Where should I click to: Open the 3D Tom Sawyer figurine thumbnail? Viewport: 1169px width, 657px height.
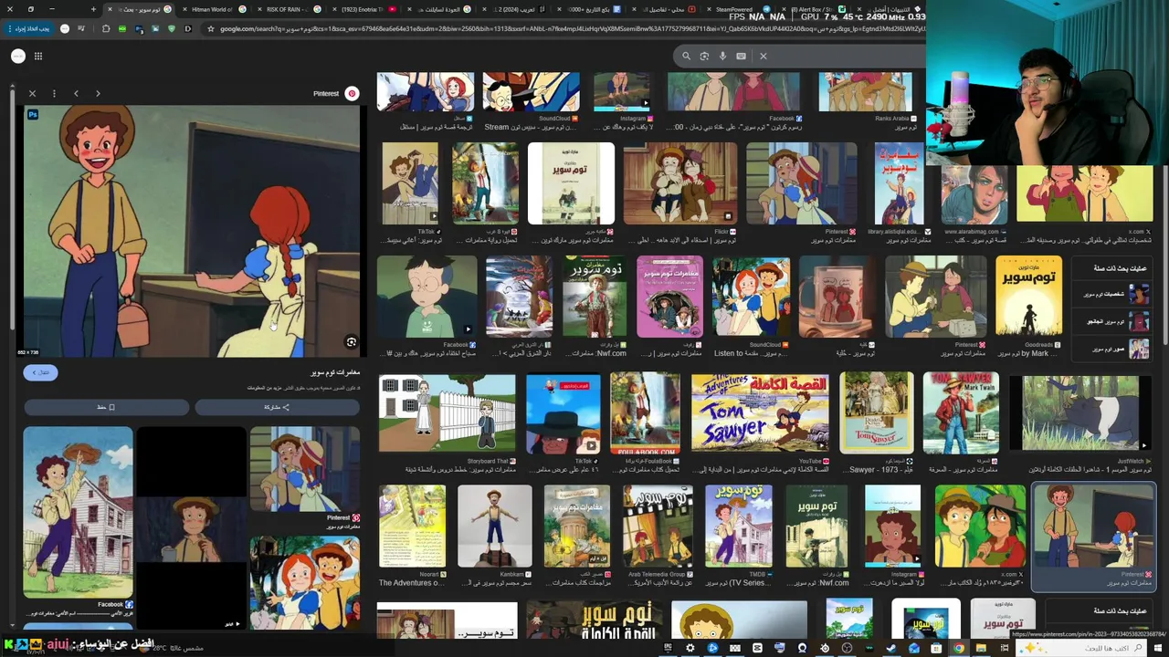coord(494,527)
